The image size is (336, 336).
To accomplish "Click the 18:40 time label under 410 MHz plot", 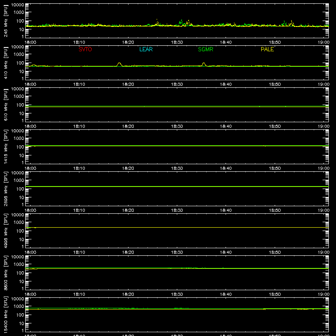I will pyautogui.click(x=226, y=84).
